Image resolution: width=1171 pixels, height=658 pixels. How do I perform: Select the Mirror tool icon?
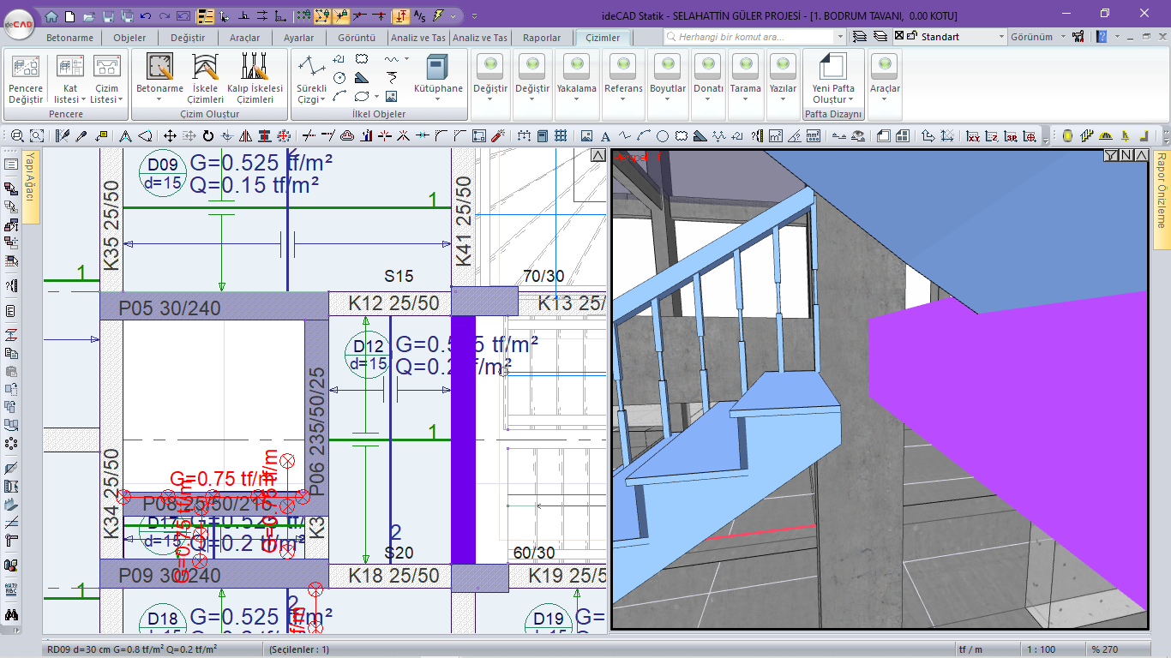[x=245, y=135]
